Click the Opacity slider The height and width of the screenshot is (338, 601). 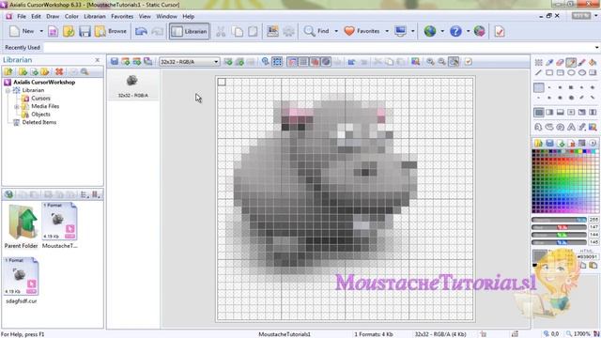pyautogui.click(x=559, y=220)
